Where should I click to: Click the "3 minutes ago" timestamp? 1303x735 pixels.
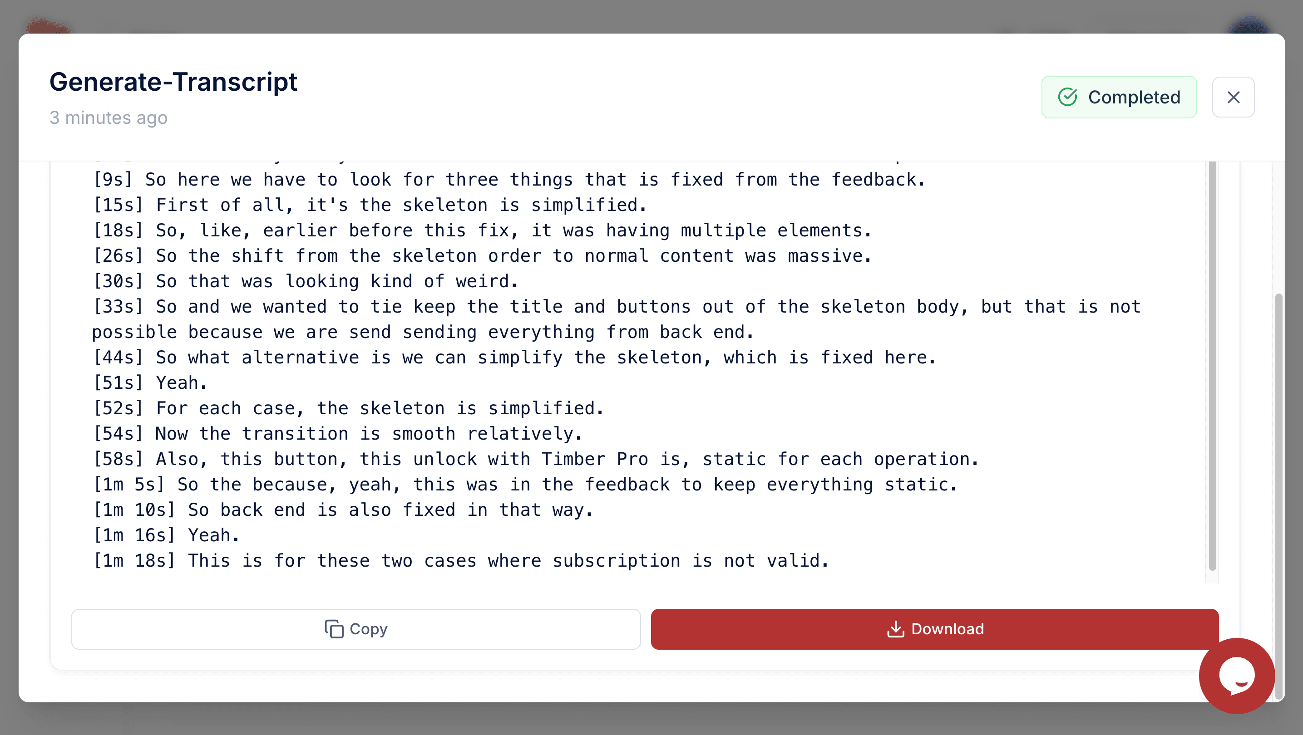coord(108,118)
